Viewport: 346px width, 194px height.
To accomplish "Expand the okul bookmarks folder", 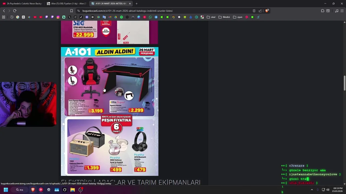I will pos(211,17).
